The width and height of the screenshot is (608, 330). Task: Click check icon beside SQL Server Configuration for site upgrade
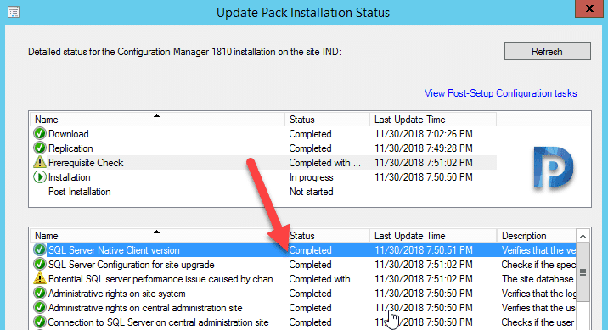40,264
